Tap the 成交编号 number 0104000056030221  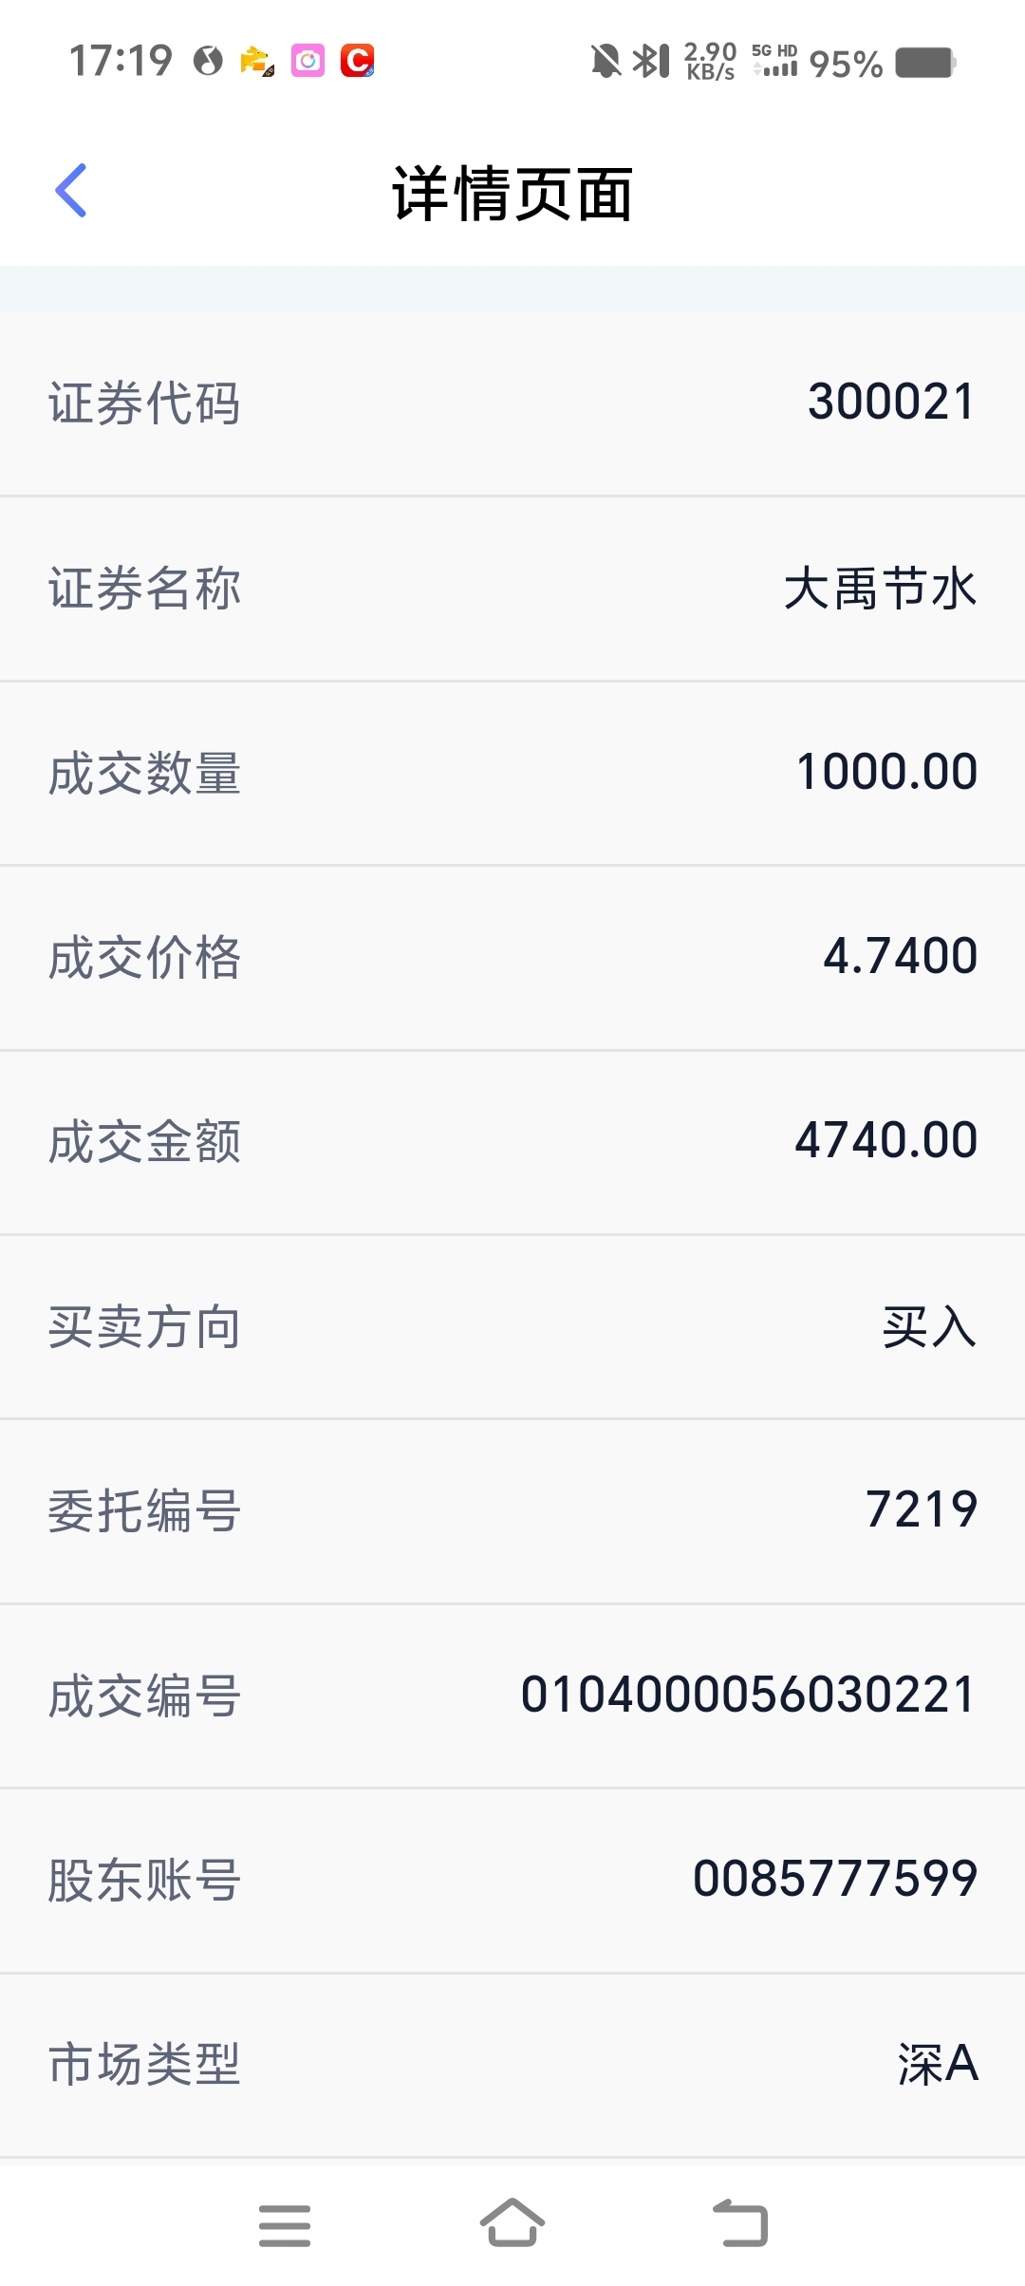pyautogui.click(x=748, y=1695)
